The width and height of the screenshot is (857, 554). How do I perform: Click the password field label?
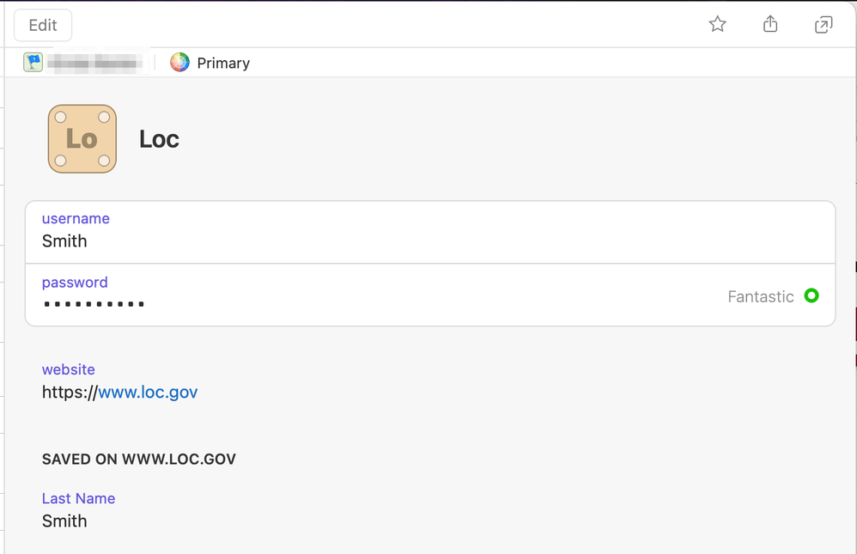pos(75,283)
